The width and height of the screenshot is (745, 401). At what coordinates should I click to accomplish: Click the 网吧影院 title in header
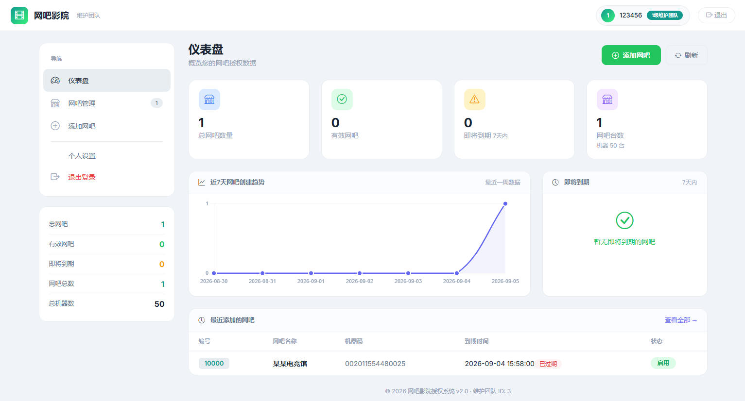52,16
